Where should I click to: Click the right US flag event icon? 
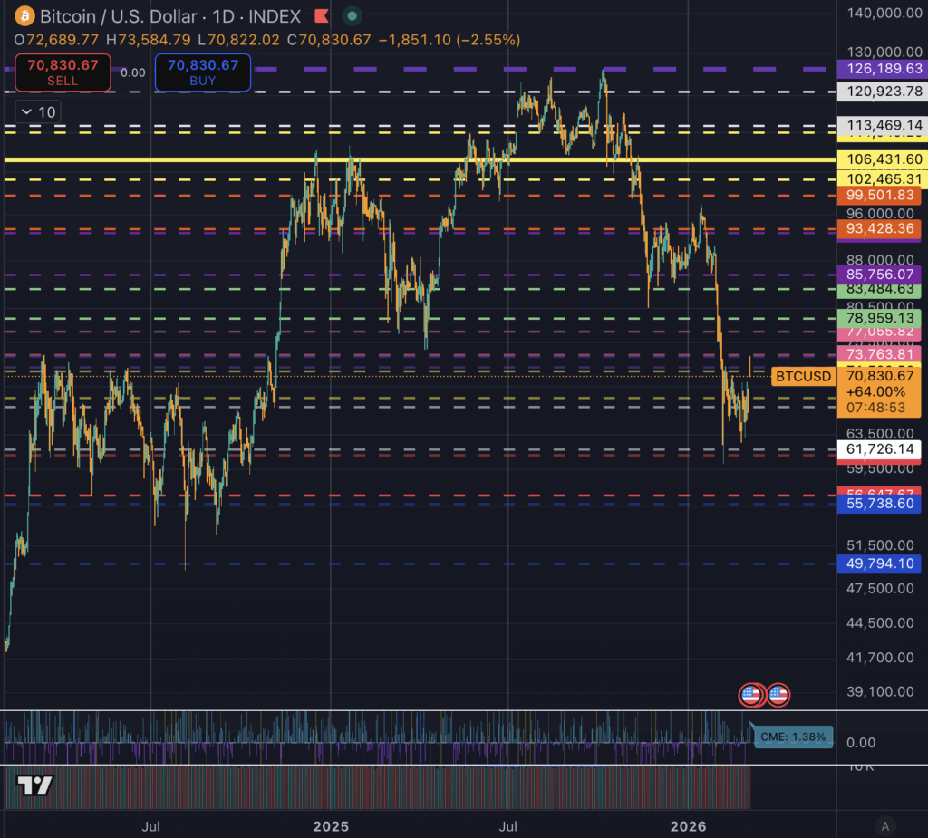coord(778,695)
